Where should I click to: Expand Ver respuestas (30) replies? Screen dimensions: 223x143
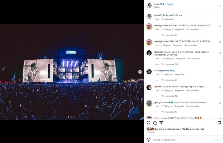point(170,64)
